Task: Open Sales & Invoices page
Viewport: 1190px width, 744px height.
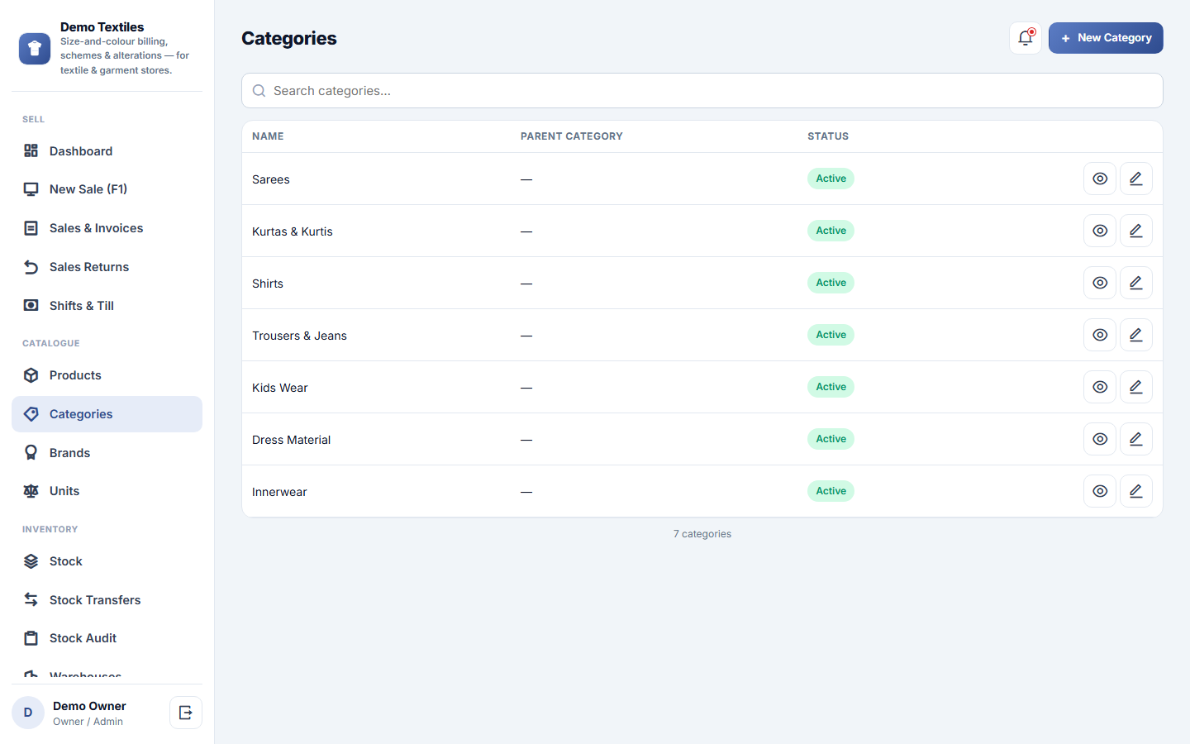Action: click(107, 228)
